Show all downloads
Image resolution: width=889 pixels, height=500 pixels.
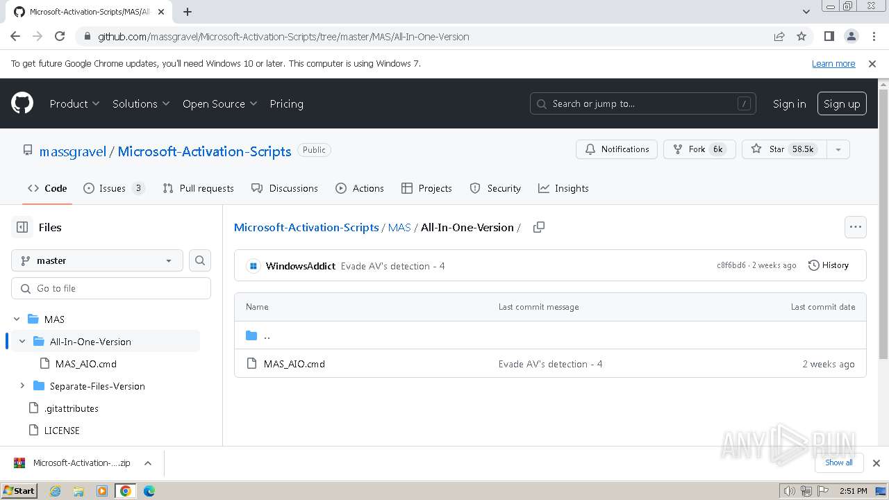[839, 462]
